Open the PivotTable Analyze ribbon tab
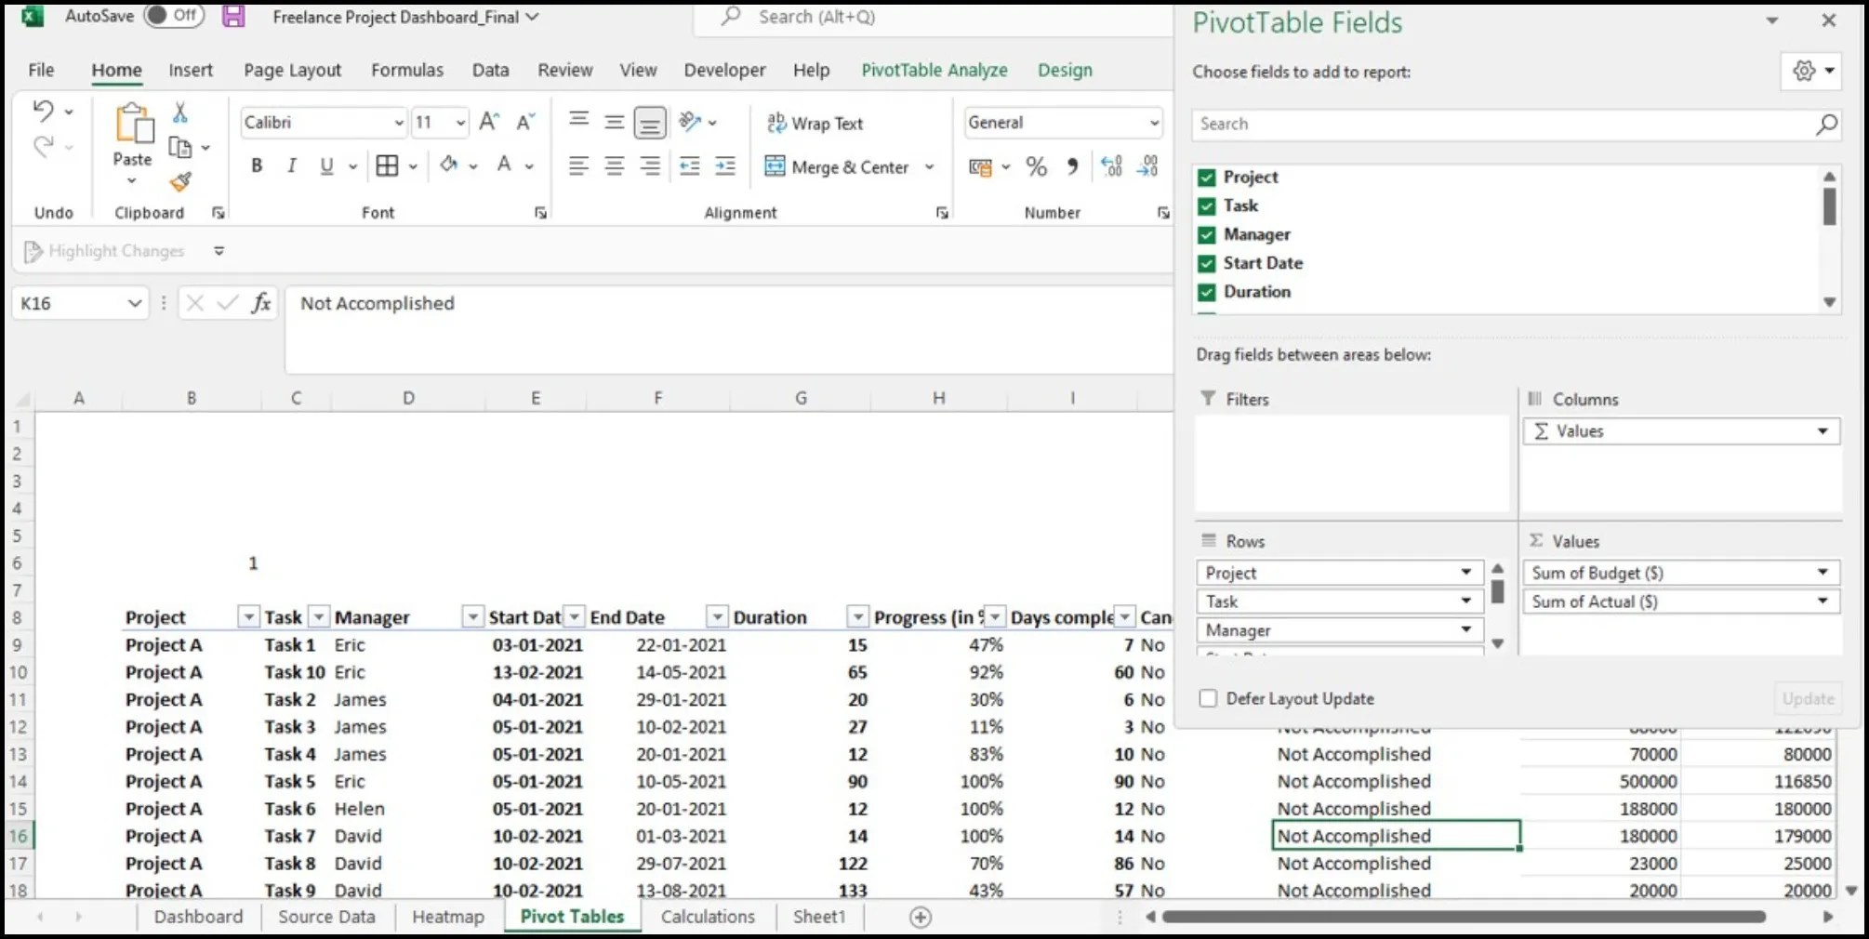This screenshot has height=939, width=1869. click(x=934, y=70)
